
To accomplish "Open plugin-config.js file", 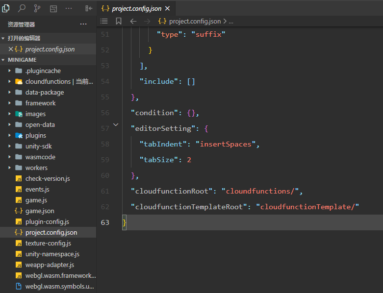I will pyautogui.click(x=48, y=221).
